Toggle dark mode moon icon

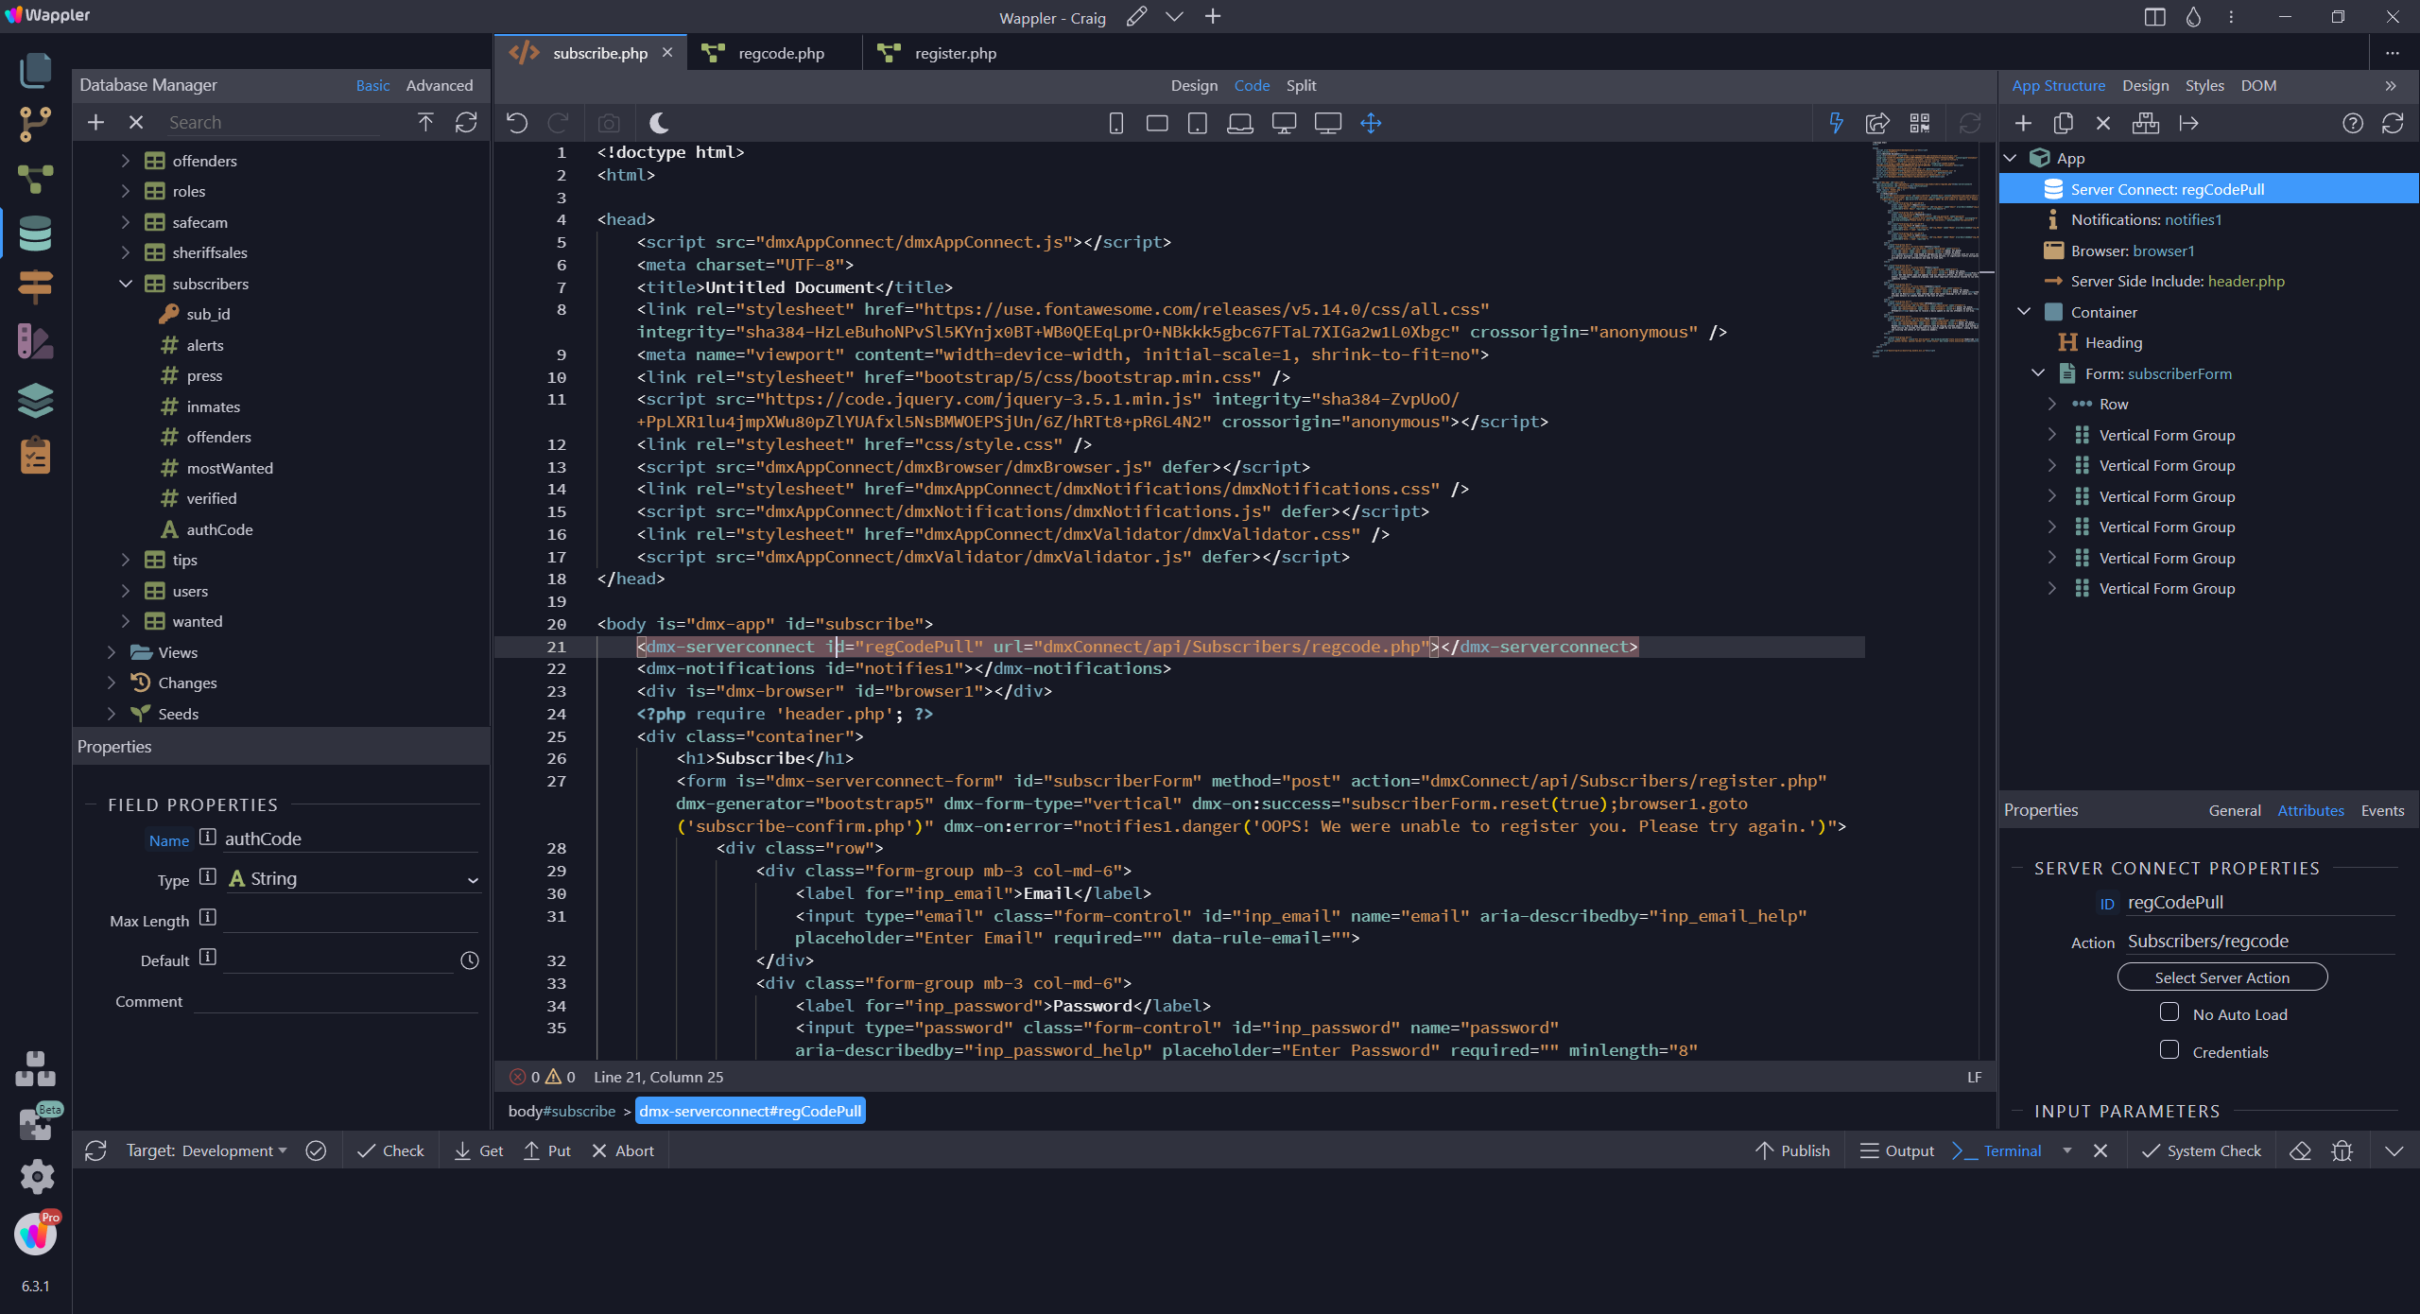pyautogui.click(x=659, y=123)
